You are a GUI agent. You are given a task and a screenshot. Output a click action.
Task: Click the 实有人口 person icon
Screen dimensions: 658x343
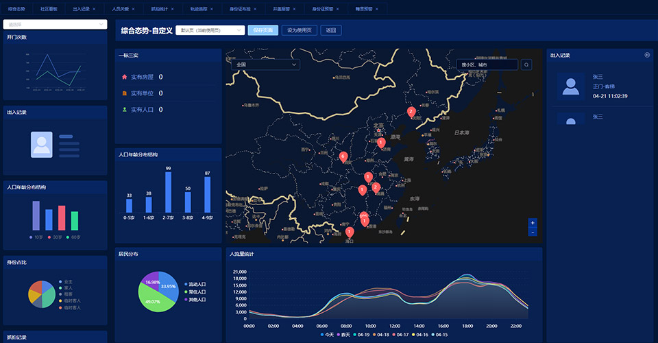[124, 109]
